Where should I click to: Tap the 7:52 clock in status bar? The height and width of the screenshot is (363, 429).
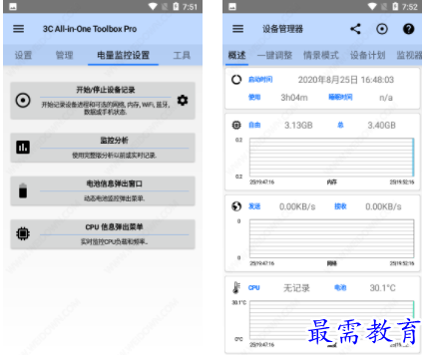[410, 7]
